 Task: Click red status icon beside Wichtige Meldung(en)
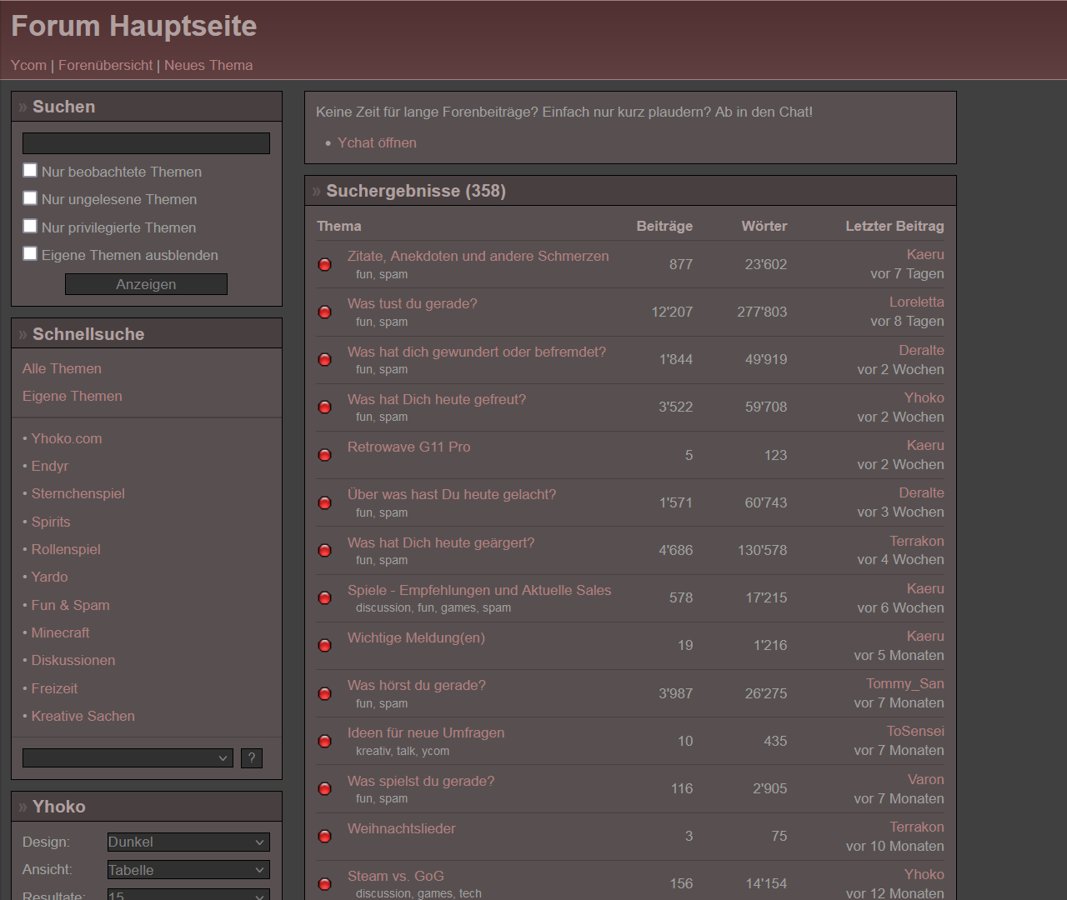[x=325, y=646]
